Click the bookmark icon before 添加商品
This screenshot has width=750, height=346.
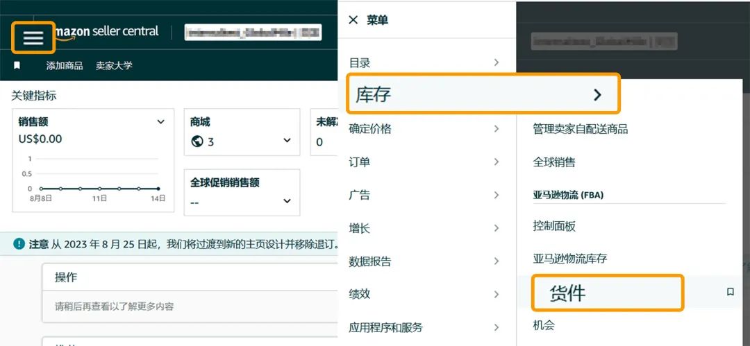click(17, 66)
